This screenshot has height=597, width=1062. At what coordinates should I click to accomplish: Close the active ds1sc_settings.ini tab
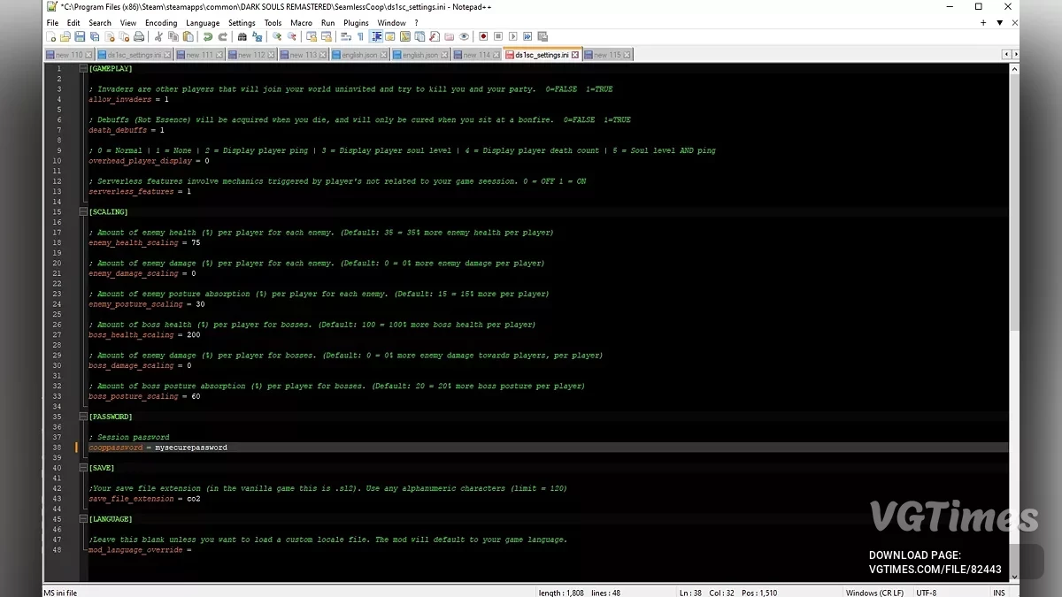pos(575,55)
